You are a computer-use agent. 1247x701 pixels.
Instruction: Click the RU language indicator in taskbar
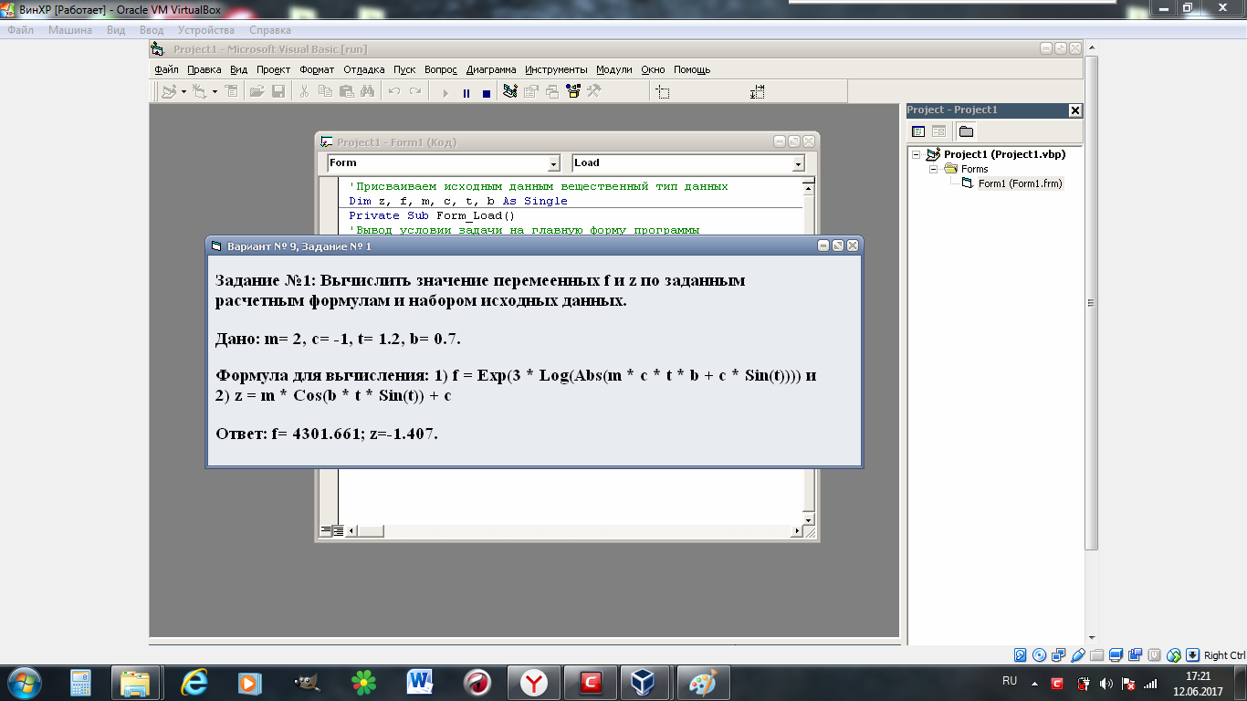(1010, 681)
